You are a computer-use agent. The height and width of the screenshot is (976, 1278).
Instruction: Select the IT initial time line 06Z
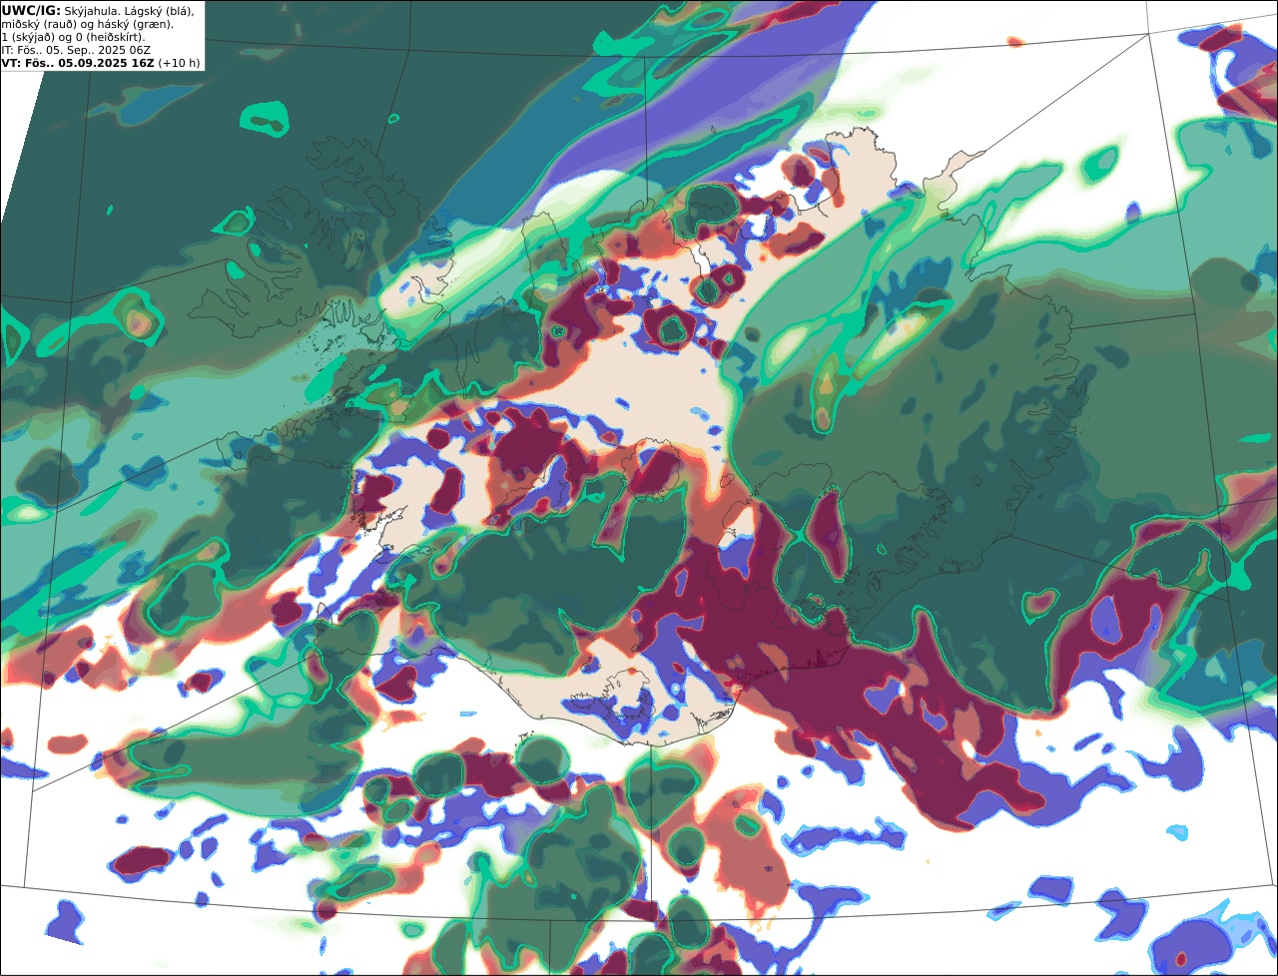[76, 49]
